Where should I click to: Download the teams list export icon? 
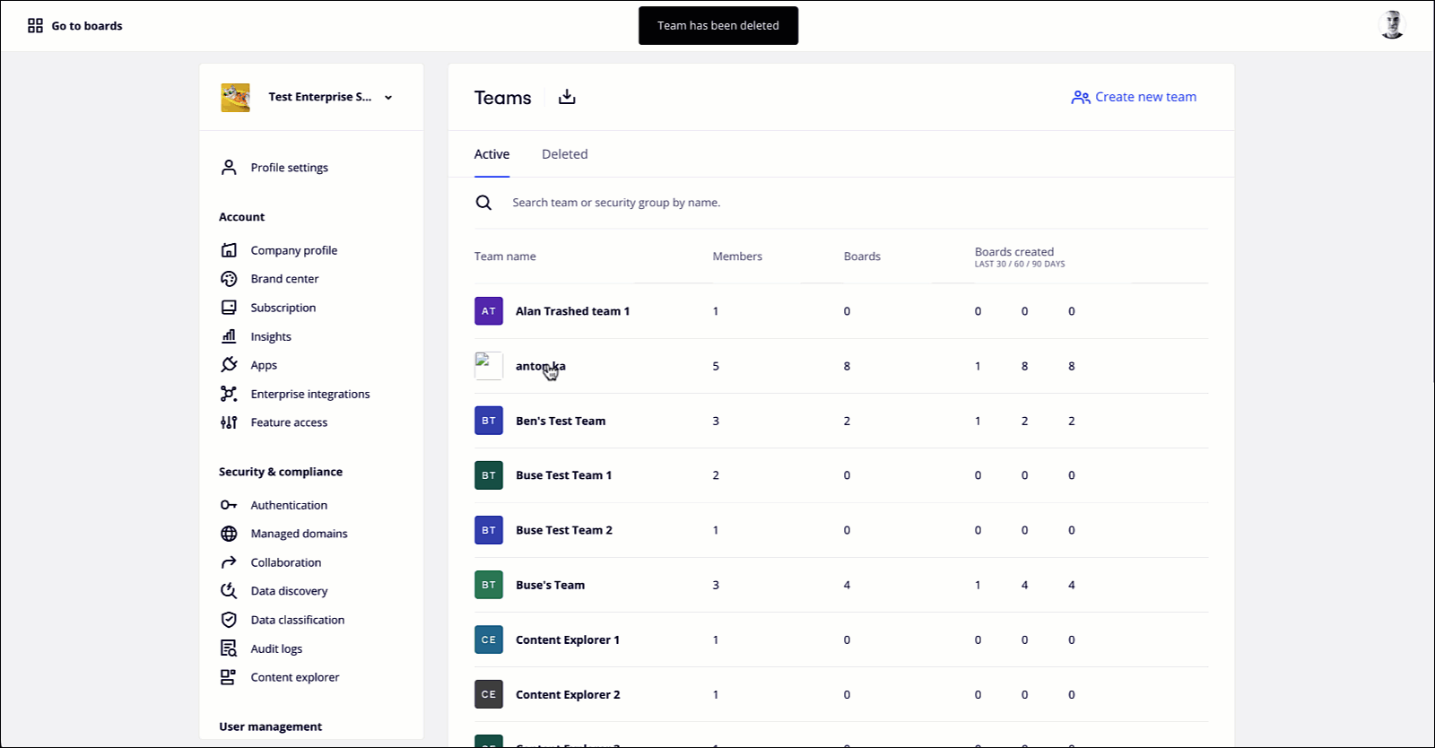point(567,97)
